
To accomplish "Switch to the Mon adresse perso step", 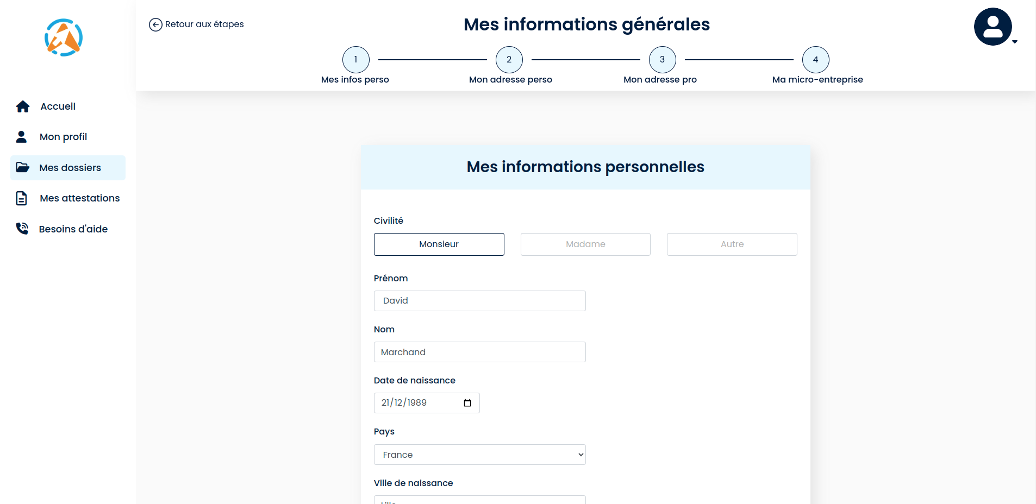I will (x=509, y=60).
